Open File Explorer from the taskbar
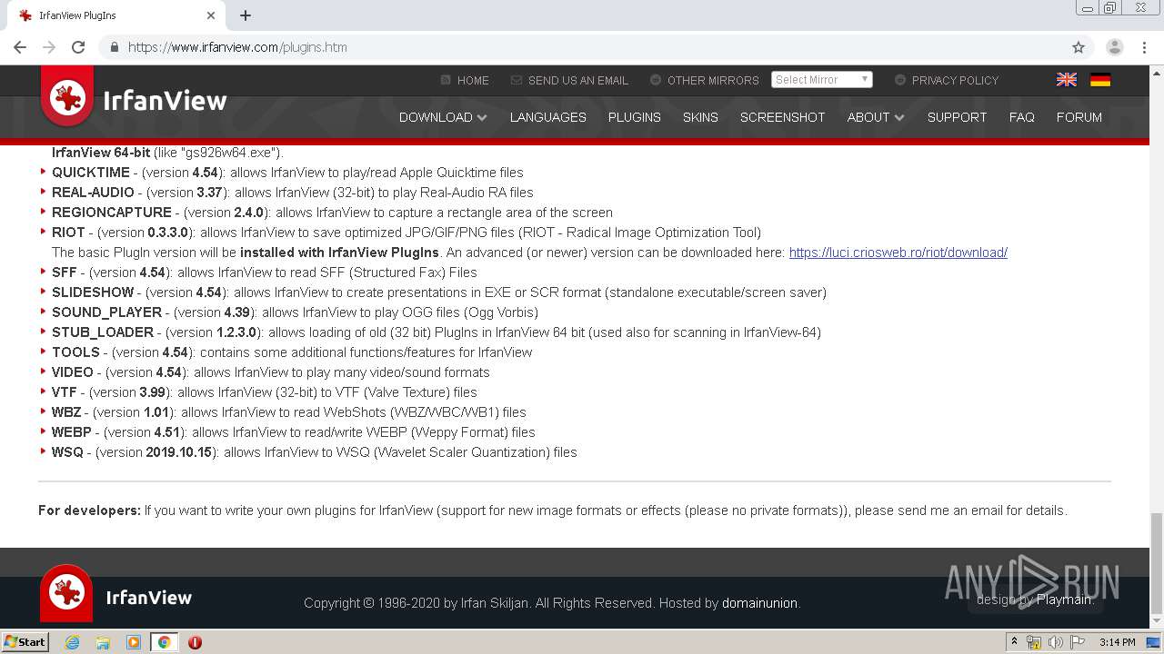This screenshot has width=1164, height=654. point(103,642)
